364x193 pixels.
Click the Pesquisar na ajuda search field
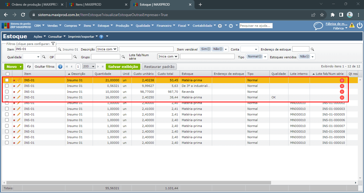tap(256, 26)
